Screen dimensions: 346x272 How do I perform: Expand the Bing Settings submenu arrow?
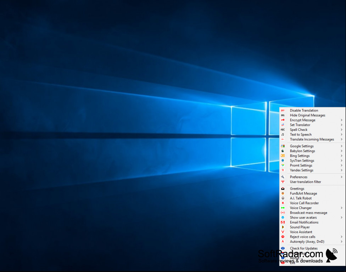point(341,156)
